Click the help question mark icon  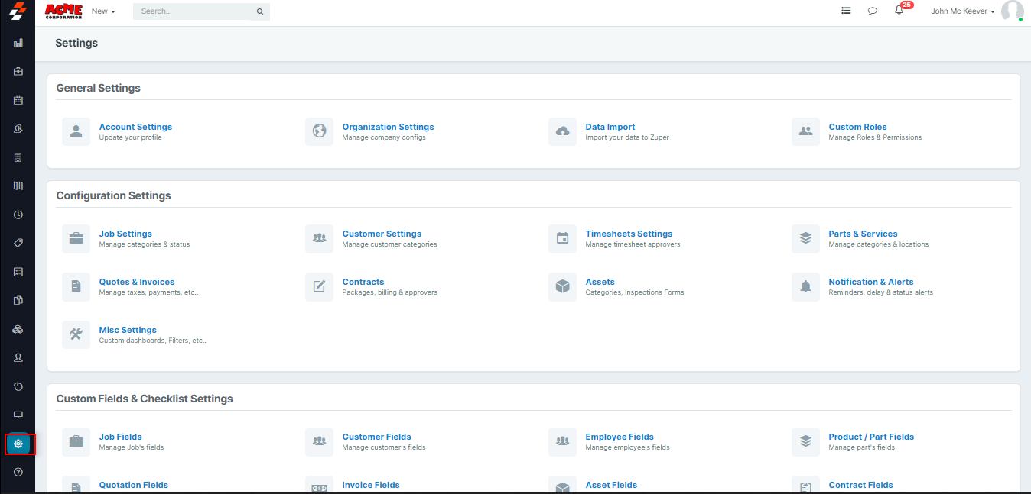(x=18, y=472)
